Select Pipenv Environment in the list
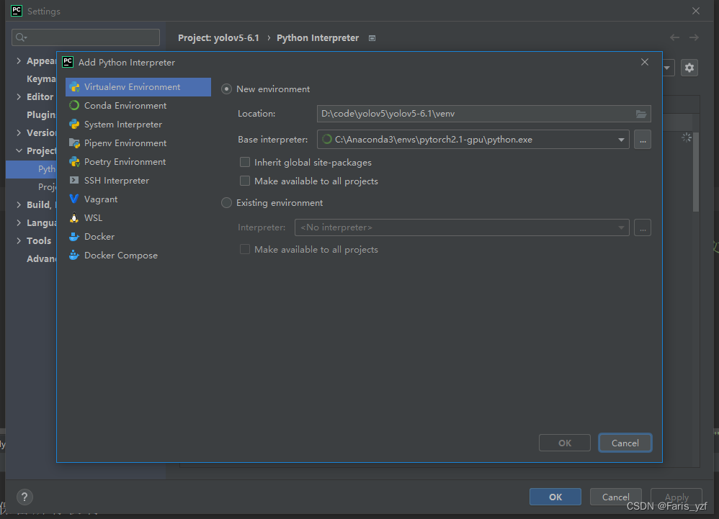Screen dimensions: 719x519 tap(138, 143)
